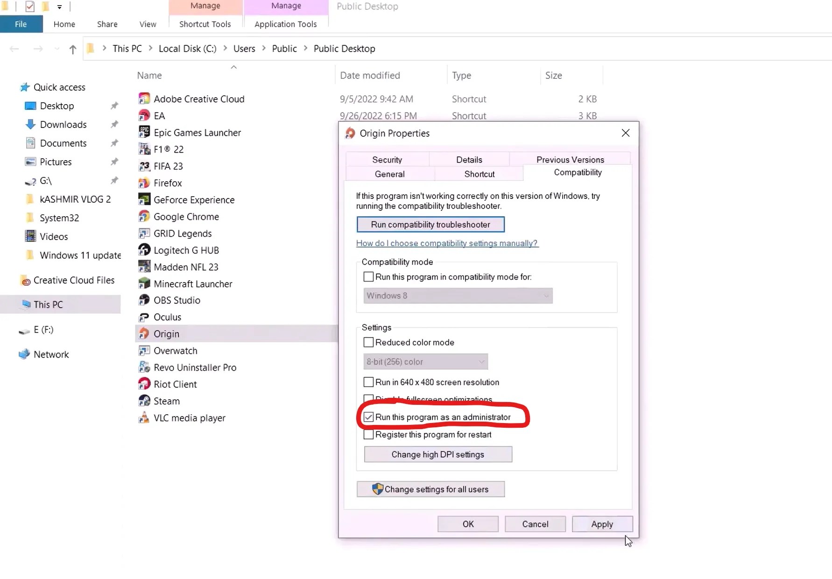Viewport: 832px width, 579px height.
Task: Click Change settings for all users
Action: coord(430,489)
